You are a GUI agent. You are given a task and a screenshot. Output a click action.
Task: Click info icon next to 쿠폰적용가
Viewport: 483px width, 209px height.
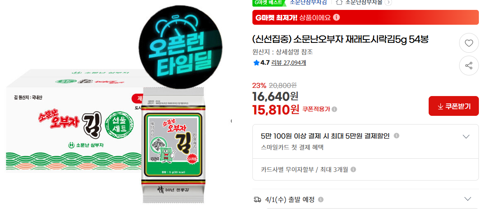click(334, 109)
